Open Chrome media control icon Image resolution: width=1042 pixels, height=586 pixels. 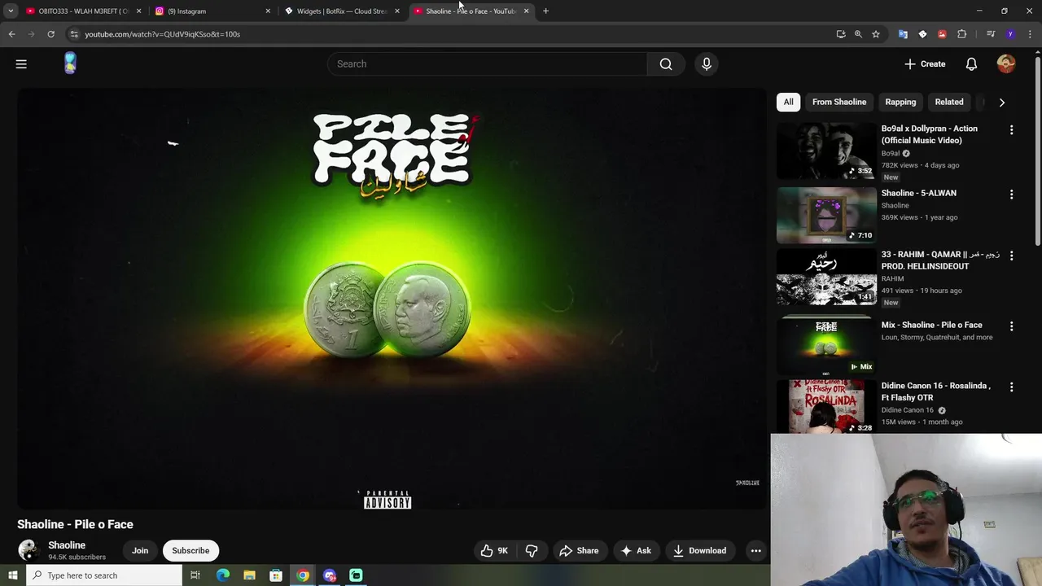coord(991,34)
